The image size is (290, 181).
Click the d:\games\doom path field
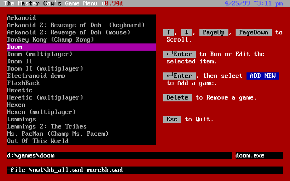(120, 156)
